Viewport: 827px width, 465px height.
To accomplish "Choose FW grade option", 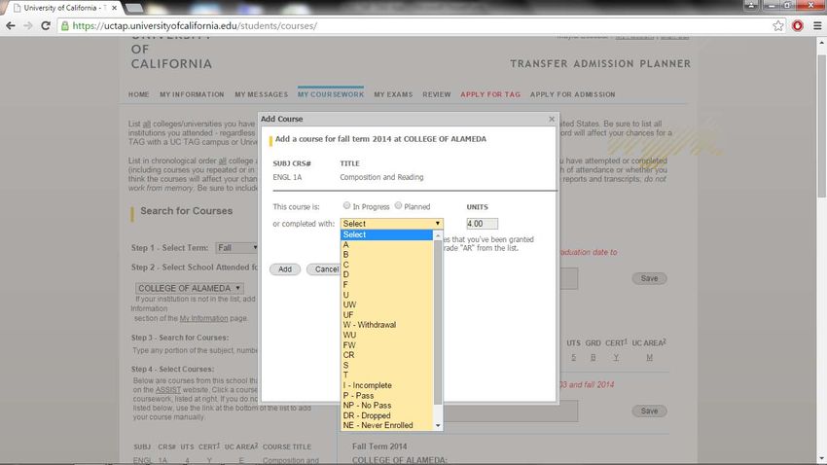I will (386, 345).
